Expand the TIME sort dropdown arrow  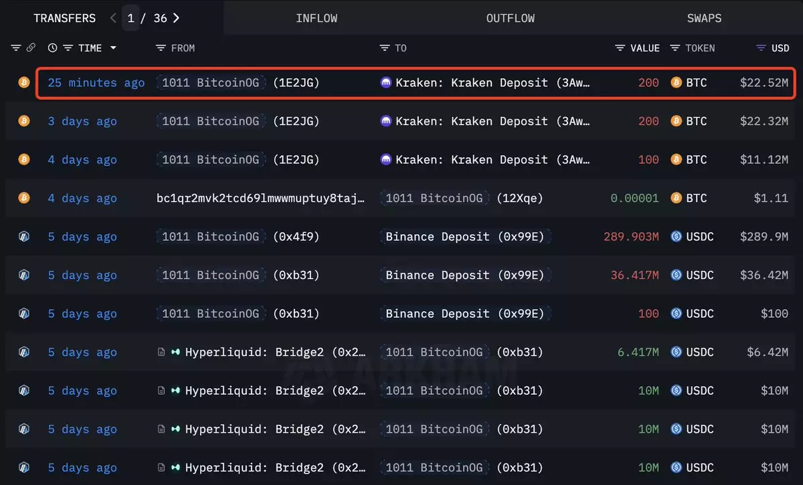point(113,48)
